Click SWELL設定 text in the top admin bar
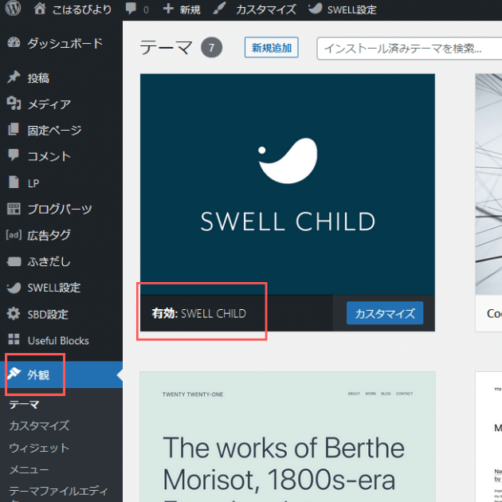This screenshot has width=502, height=502. [x=352, y=10]
